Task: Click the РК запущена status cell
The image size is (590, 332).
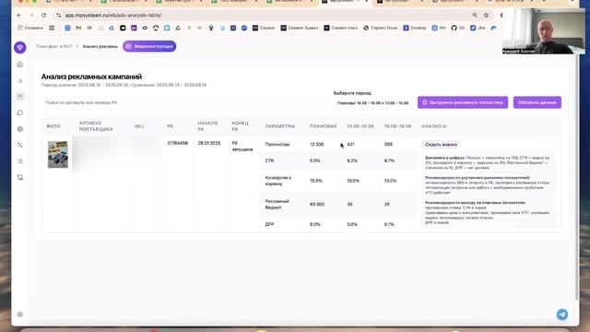Action: pyautogui.click(x=242, y=146)
